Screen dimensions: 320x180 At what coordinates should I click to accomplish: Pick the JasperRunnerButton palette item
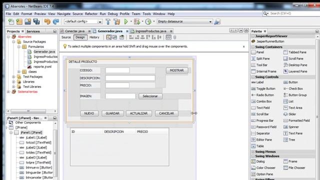(x=267, y=41)
